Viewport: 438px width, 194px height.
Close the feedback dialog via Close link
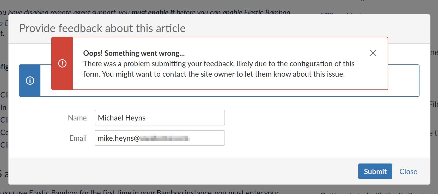[x=408, y=172]
